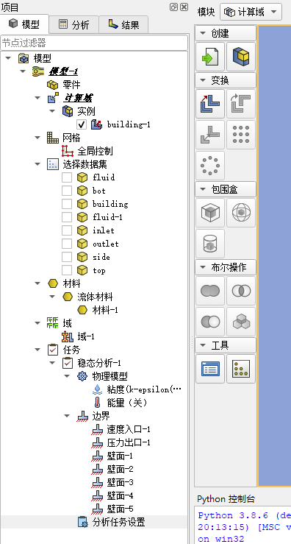Collapse the 工具 toolbox section
Image resolution: width=291 pixels, height=544 pixels.
[x=202, y=345]
